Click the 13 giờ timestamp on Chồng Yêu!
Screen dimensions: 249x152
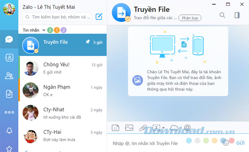pyautogui.click(x=97, y=65)
